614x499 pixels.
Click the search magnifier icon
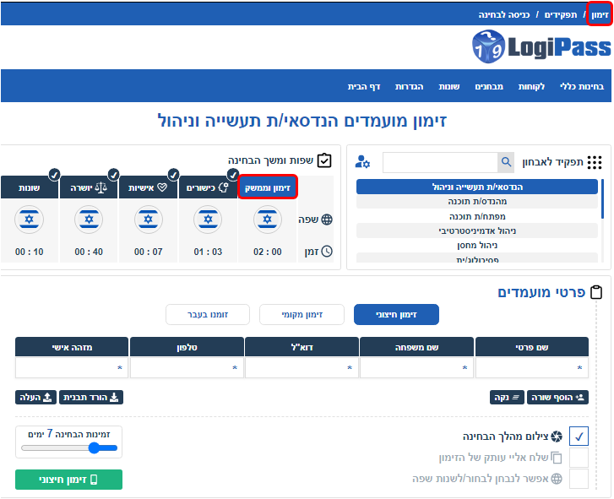click(506, 162)
